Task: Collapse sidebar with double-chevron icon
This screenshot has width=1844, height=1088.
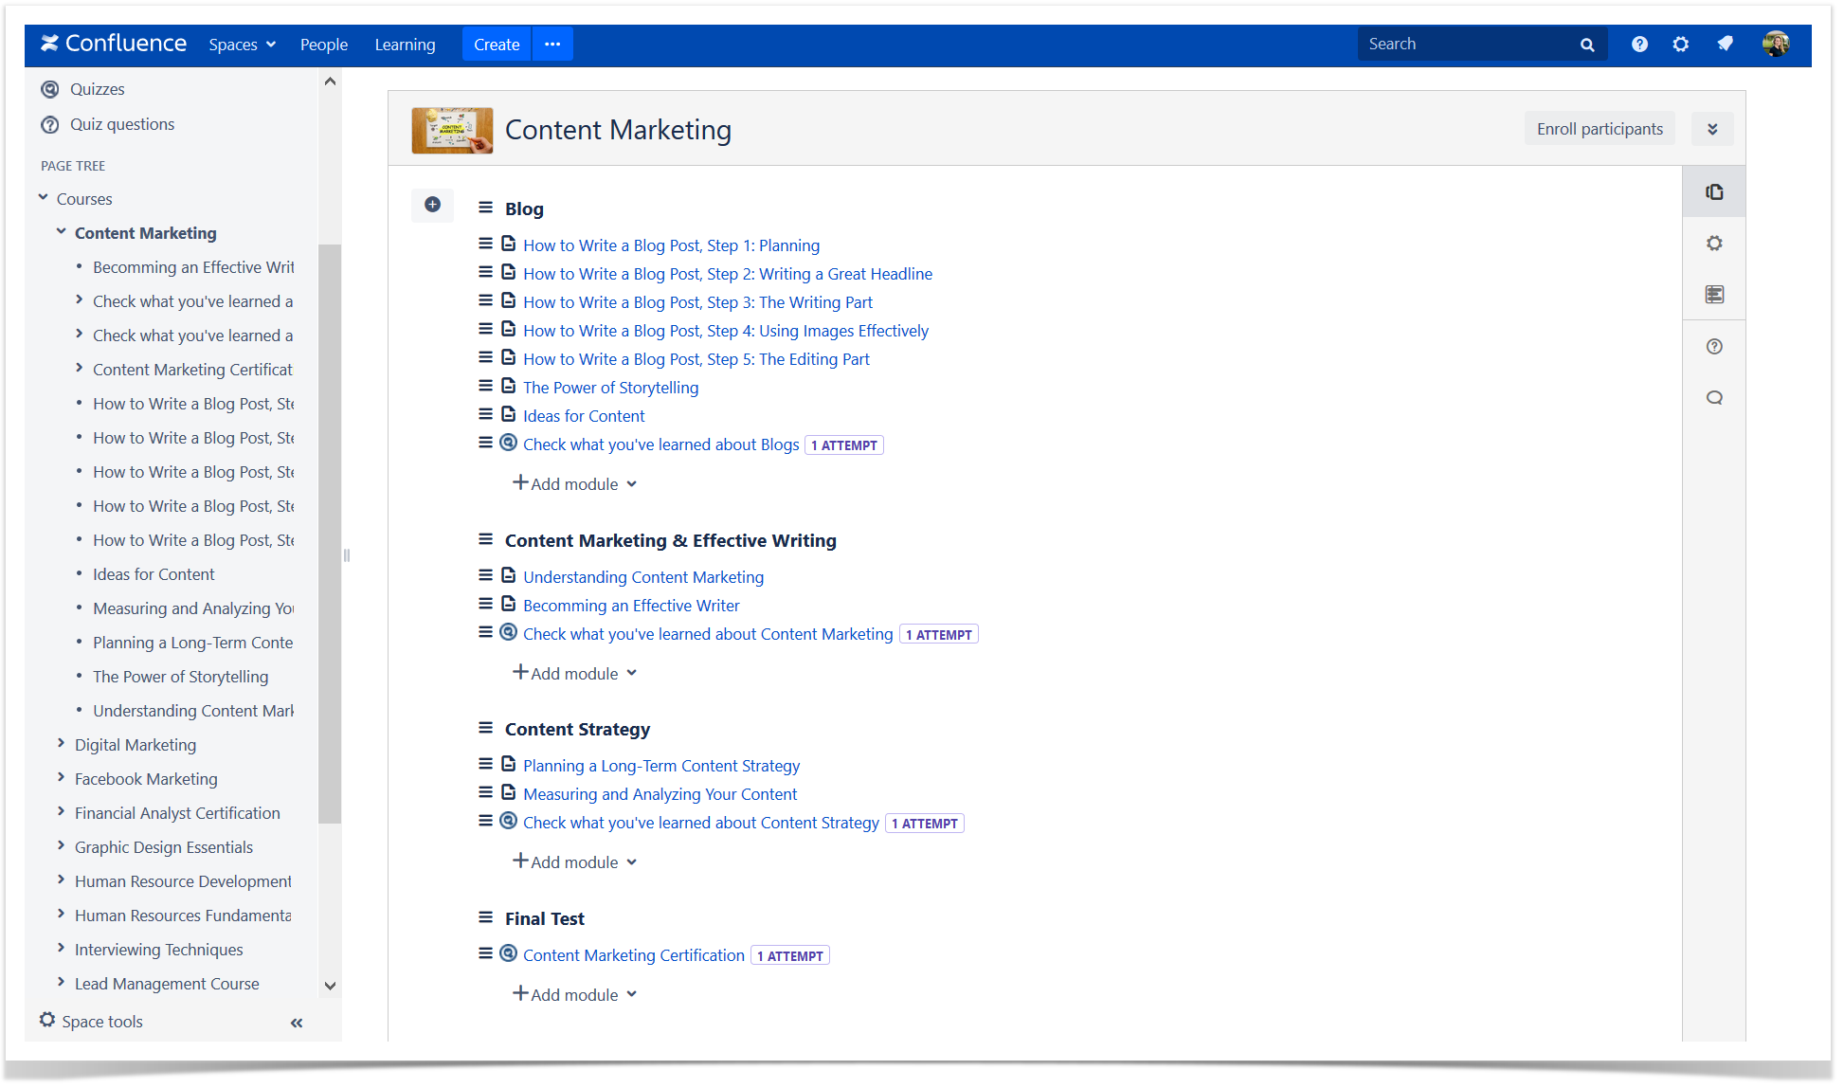Action: 297,1023
